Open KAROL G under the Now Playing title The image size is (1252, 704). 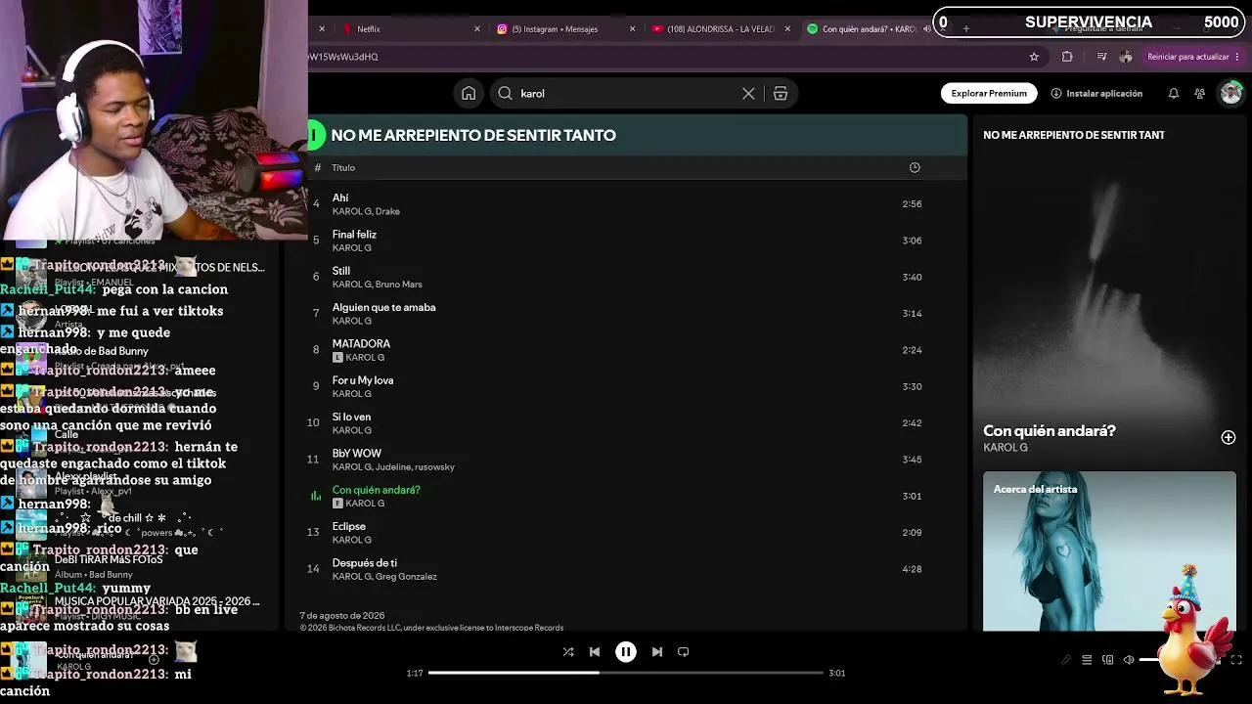pyautogui.click(x=1006, y=448)
